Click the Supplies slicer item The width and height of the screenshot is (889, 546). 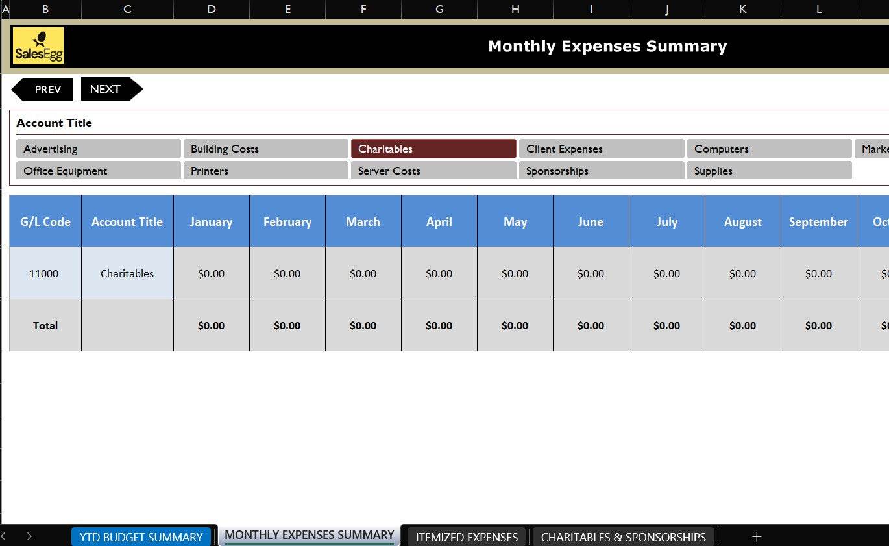coord(768,171)
